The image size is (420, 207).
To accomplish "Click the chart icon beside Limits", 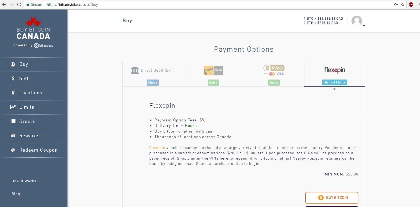I will point(13,107).
